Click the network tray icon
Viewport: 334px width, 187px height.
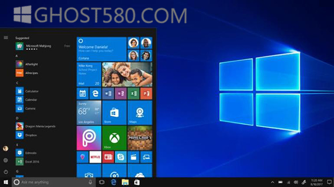click(288, 182)
